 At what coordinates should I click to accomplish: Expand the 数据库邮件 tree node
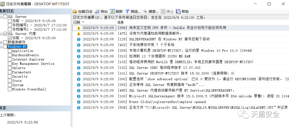coord(1,43)
